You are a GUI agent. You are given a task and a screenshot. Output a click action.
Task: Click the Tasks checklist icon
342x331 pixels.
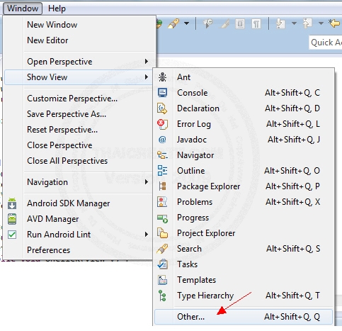pyautogui.click(x=162, y=264)
